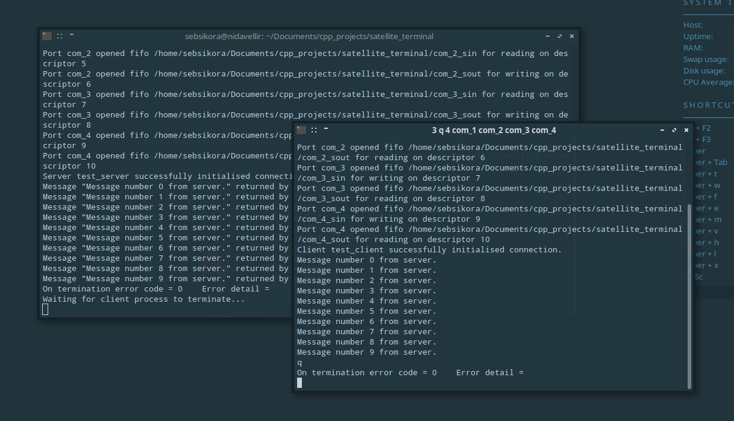
Task: Click the 'Disk usage:' label
Action: 704,70
